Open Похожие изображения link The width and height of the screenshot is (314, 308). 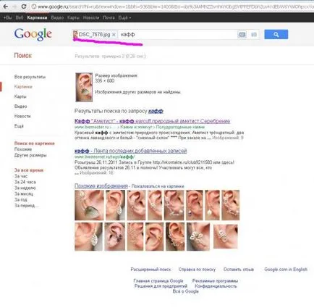coord(101,186)
